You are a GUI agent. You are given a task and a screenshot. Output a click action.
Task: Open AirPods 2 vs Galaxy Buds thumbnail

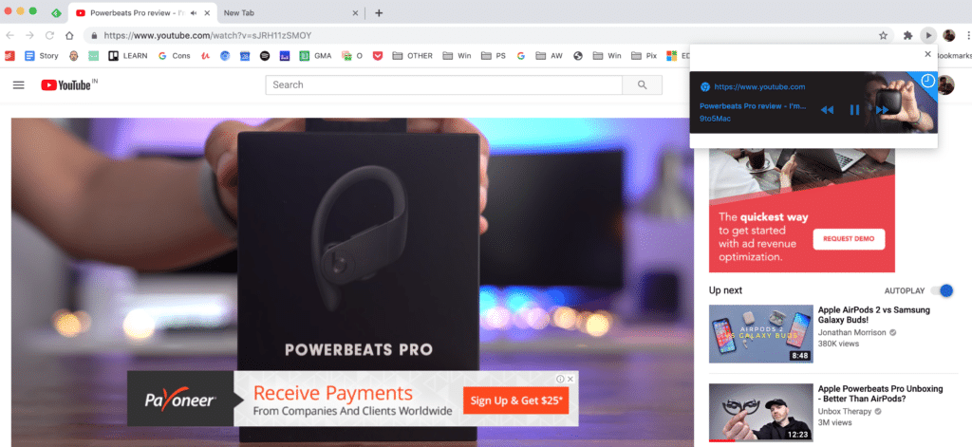pos(760,333)
